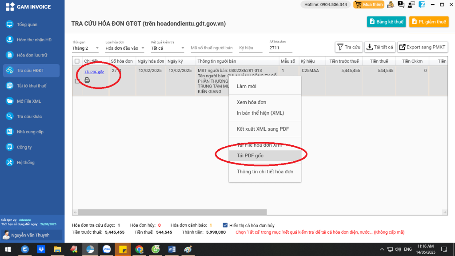Open Zalo from the taskbar
Viewport: 455px width, 256px height.
coord(107,249)
